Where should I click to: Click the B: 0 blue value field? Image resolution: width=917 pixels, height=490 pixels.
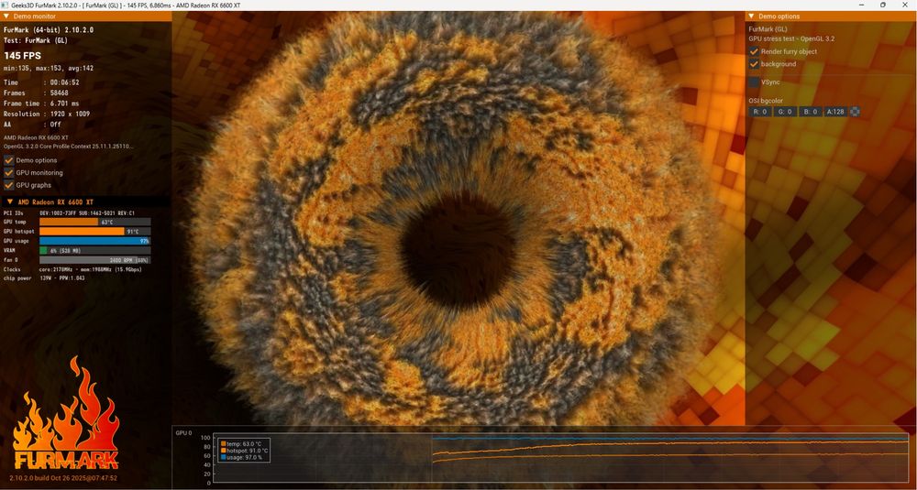click(811, 112)
